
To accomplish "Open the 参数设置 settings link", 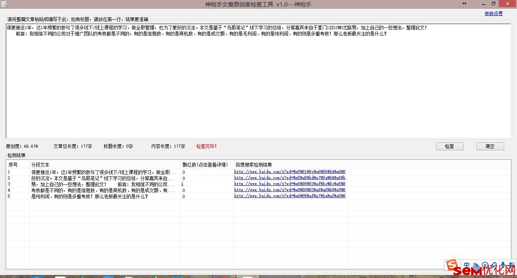I will pos(494,14).
